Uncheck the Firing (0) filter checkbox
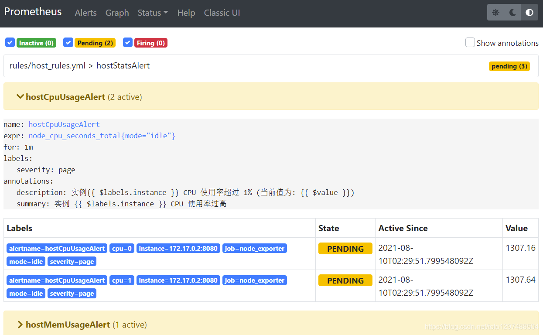The height and width of the screenshot is (335, 543). click(x=128, y=42)
